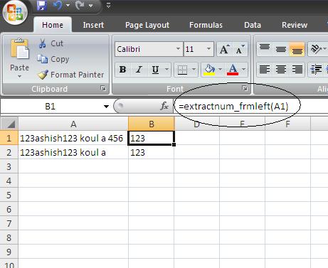Open the Font Color dropdown arrow
The height and width of the screenshot is (268, 328).
pos(244,70)
